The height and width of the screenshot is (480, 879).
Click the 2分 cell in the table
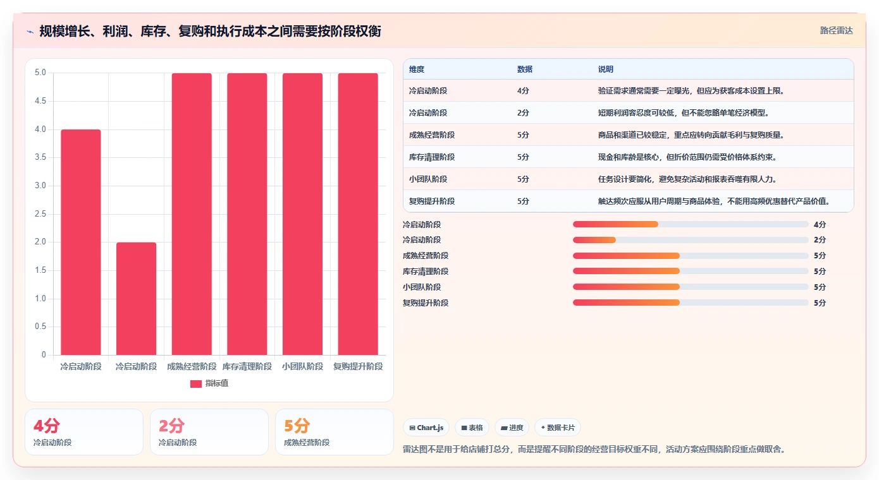coord(523,113)
